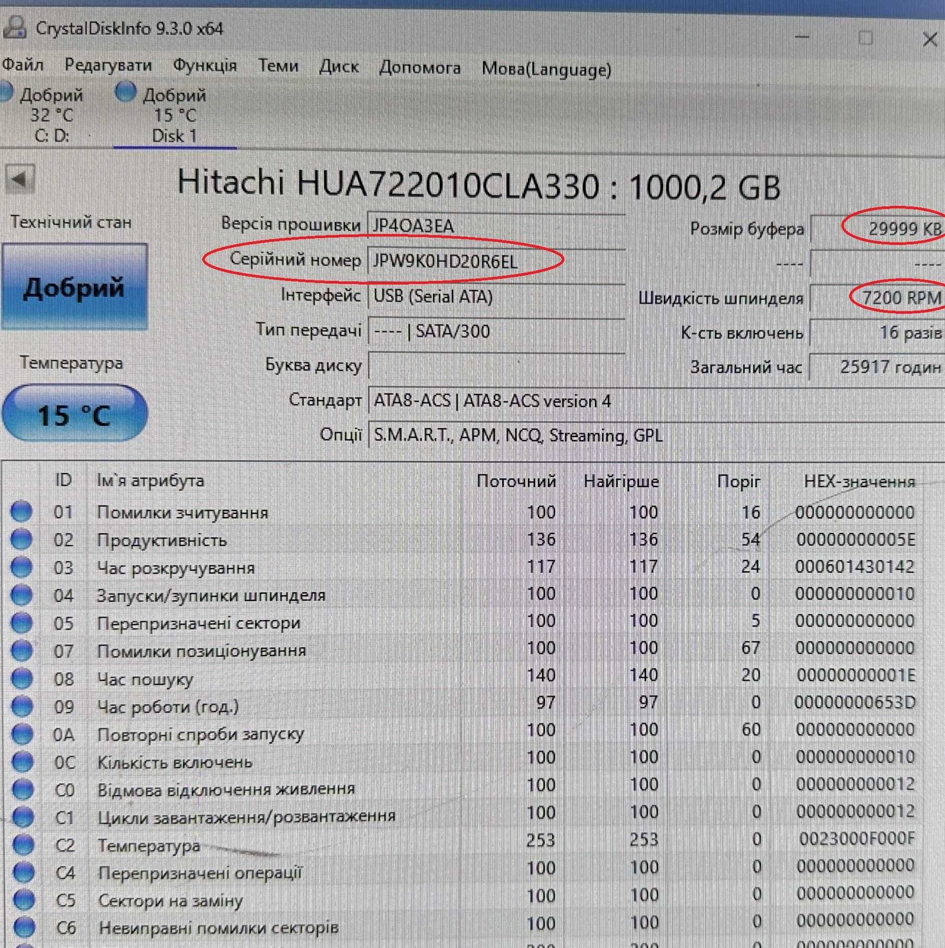Click the previous disk arrow button
This screenshot has width=945, height=948.
click(x=20, y=180)
